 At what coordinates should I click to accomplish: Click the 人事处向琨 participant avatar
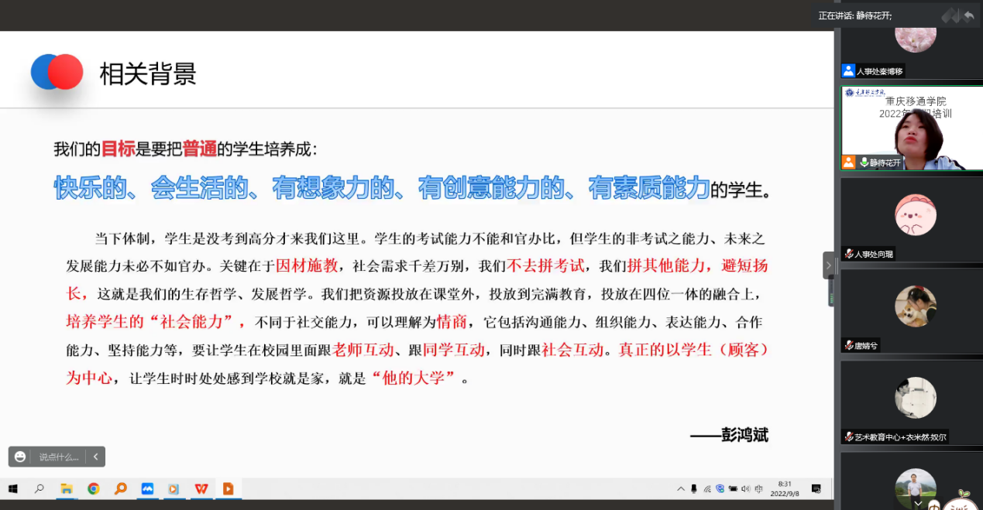point(915,214)
